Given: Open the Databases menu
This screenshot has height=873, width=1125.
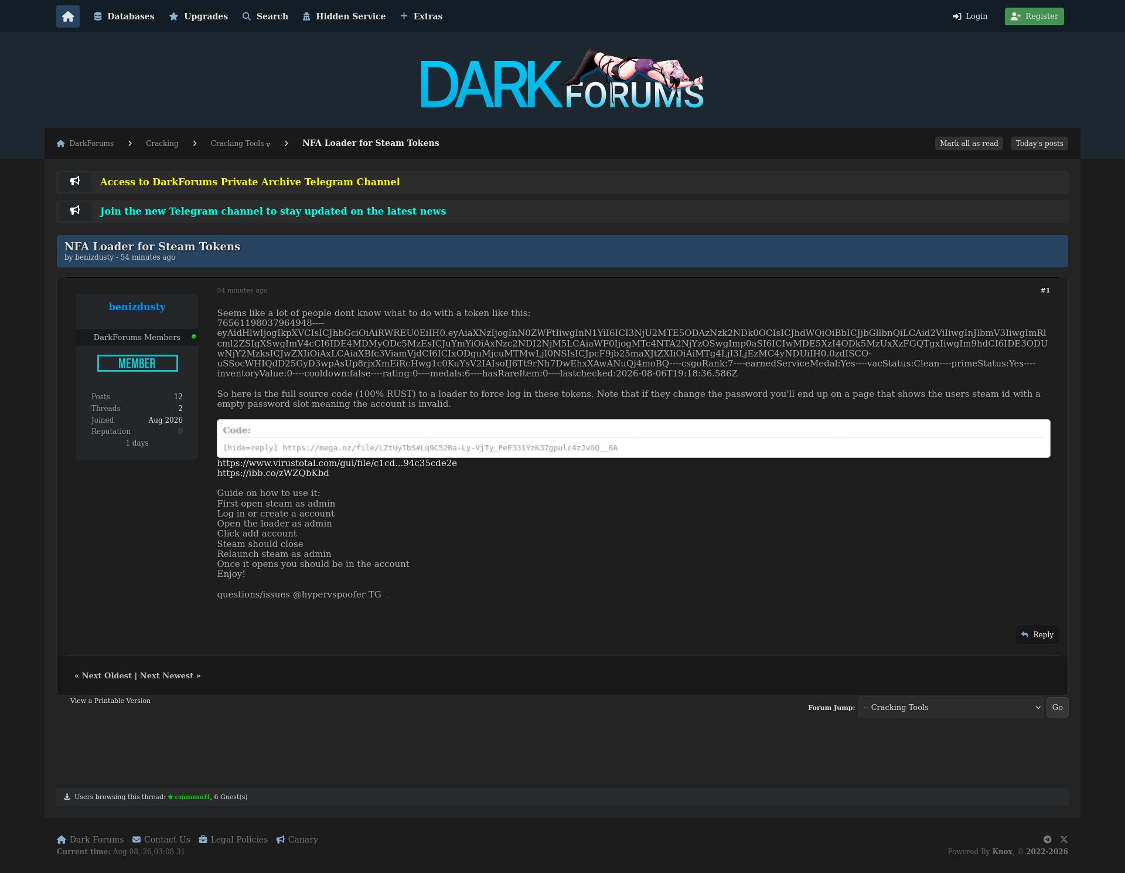Looking at the screenshot, I should (x=124, y=16).
